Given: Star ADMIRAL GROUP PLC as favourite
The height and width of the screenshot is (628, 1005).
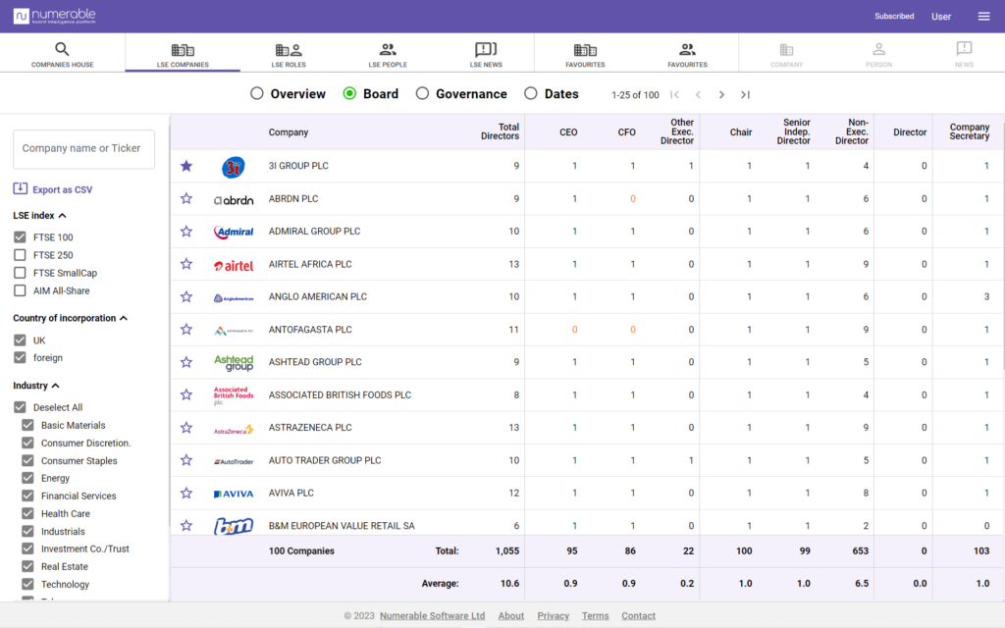Looking at the screenshot, I should (186, 232).
